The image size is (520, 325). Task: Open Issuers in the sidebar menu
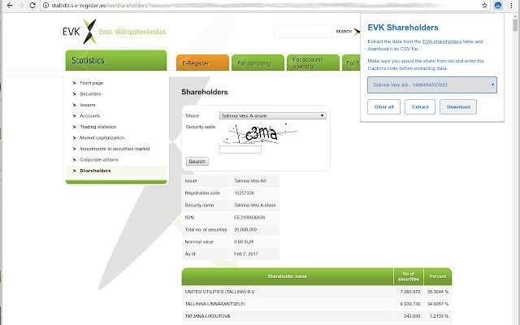coord(88,105)
